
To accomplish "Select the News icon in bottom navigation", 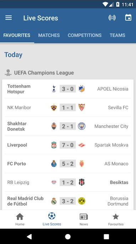I will click(x=84, y=217).
